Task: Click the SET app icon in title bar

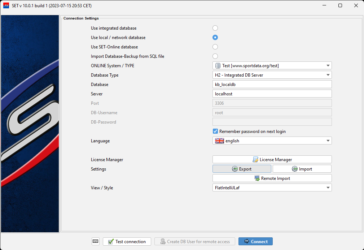Action: click(x=6, y=5)
